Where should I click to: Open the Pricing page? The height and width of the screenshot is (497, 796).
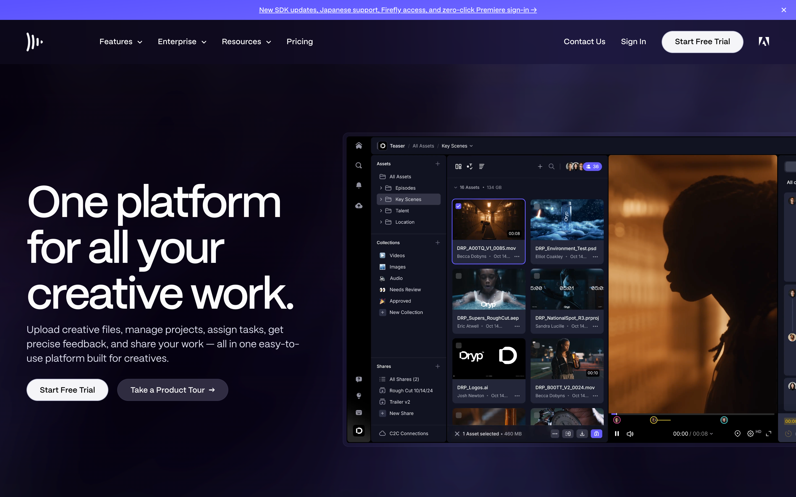pos(299,42)
